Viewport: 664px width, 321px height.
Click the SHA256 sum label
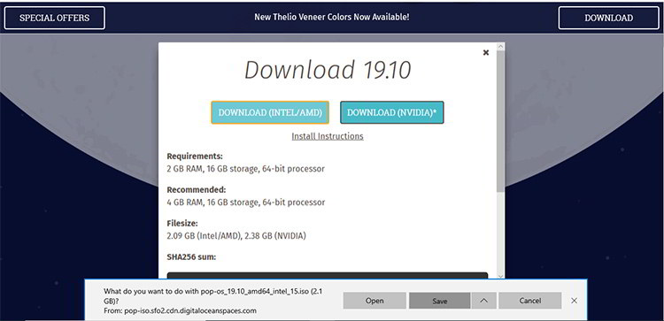191,256
